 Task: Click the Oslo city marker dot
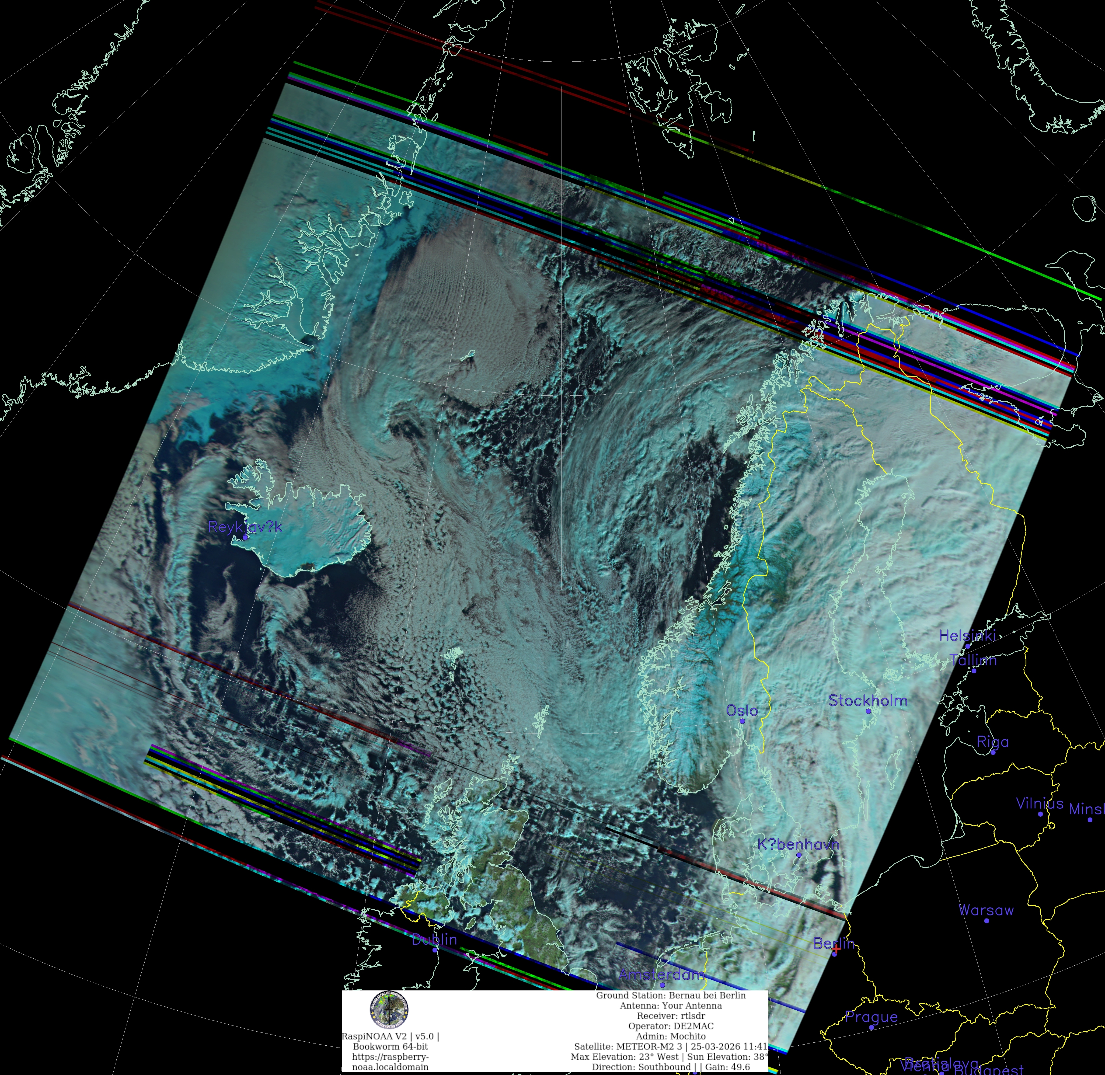(x=743, y=721)
